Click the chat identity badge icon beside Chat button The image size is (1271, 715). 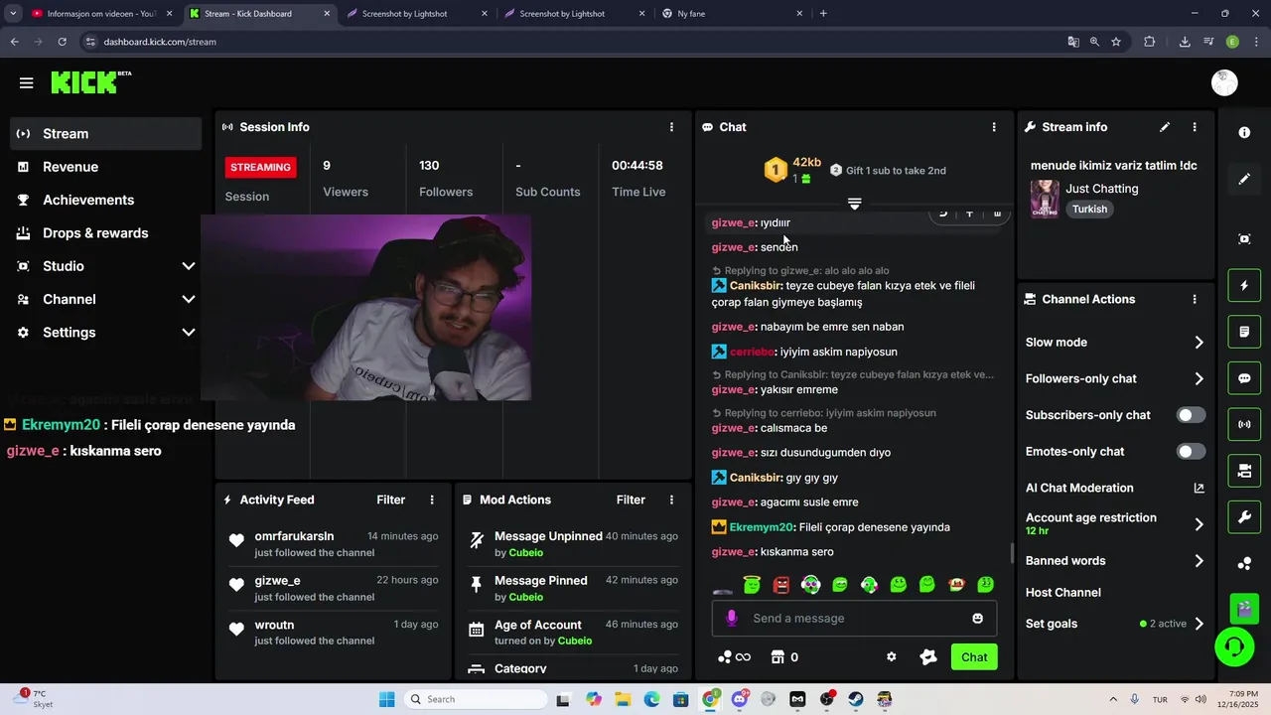click(928, 656)
